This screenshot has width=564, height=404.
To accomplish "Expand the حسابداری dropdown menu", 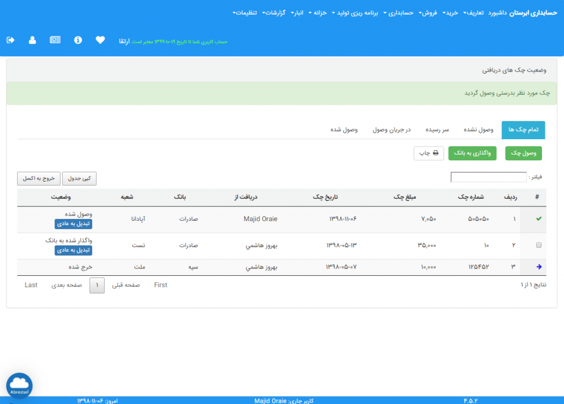I will coord(398,13).
